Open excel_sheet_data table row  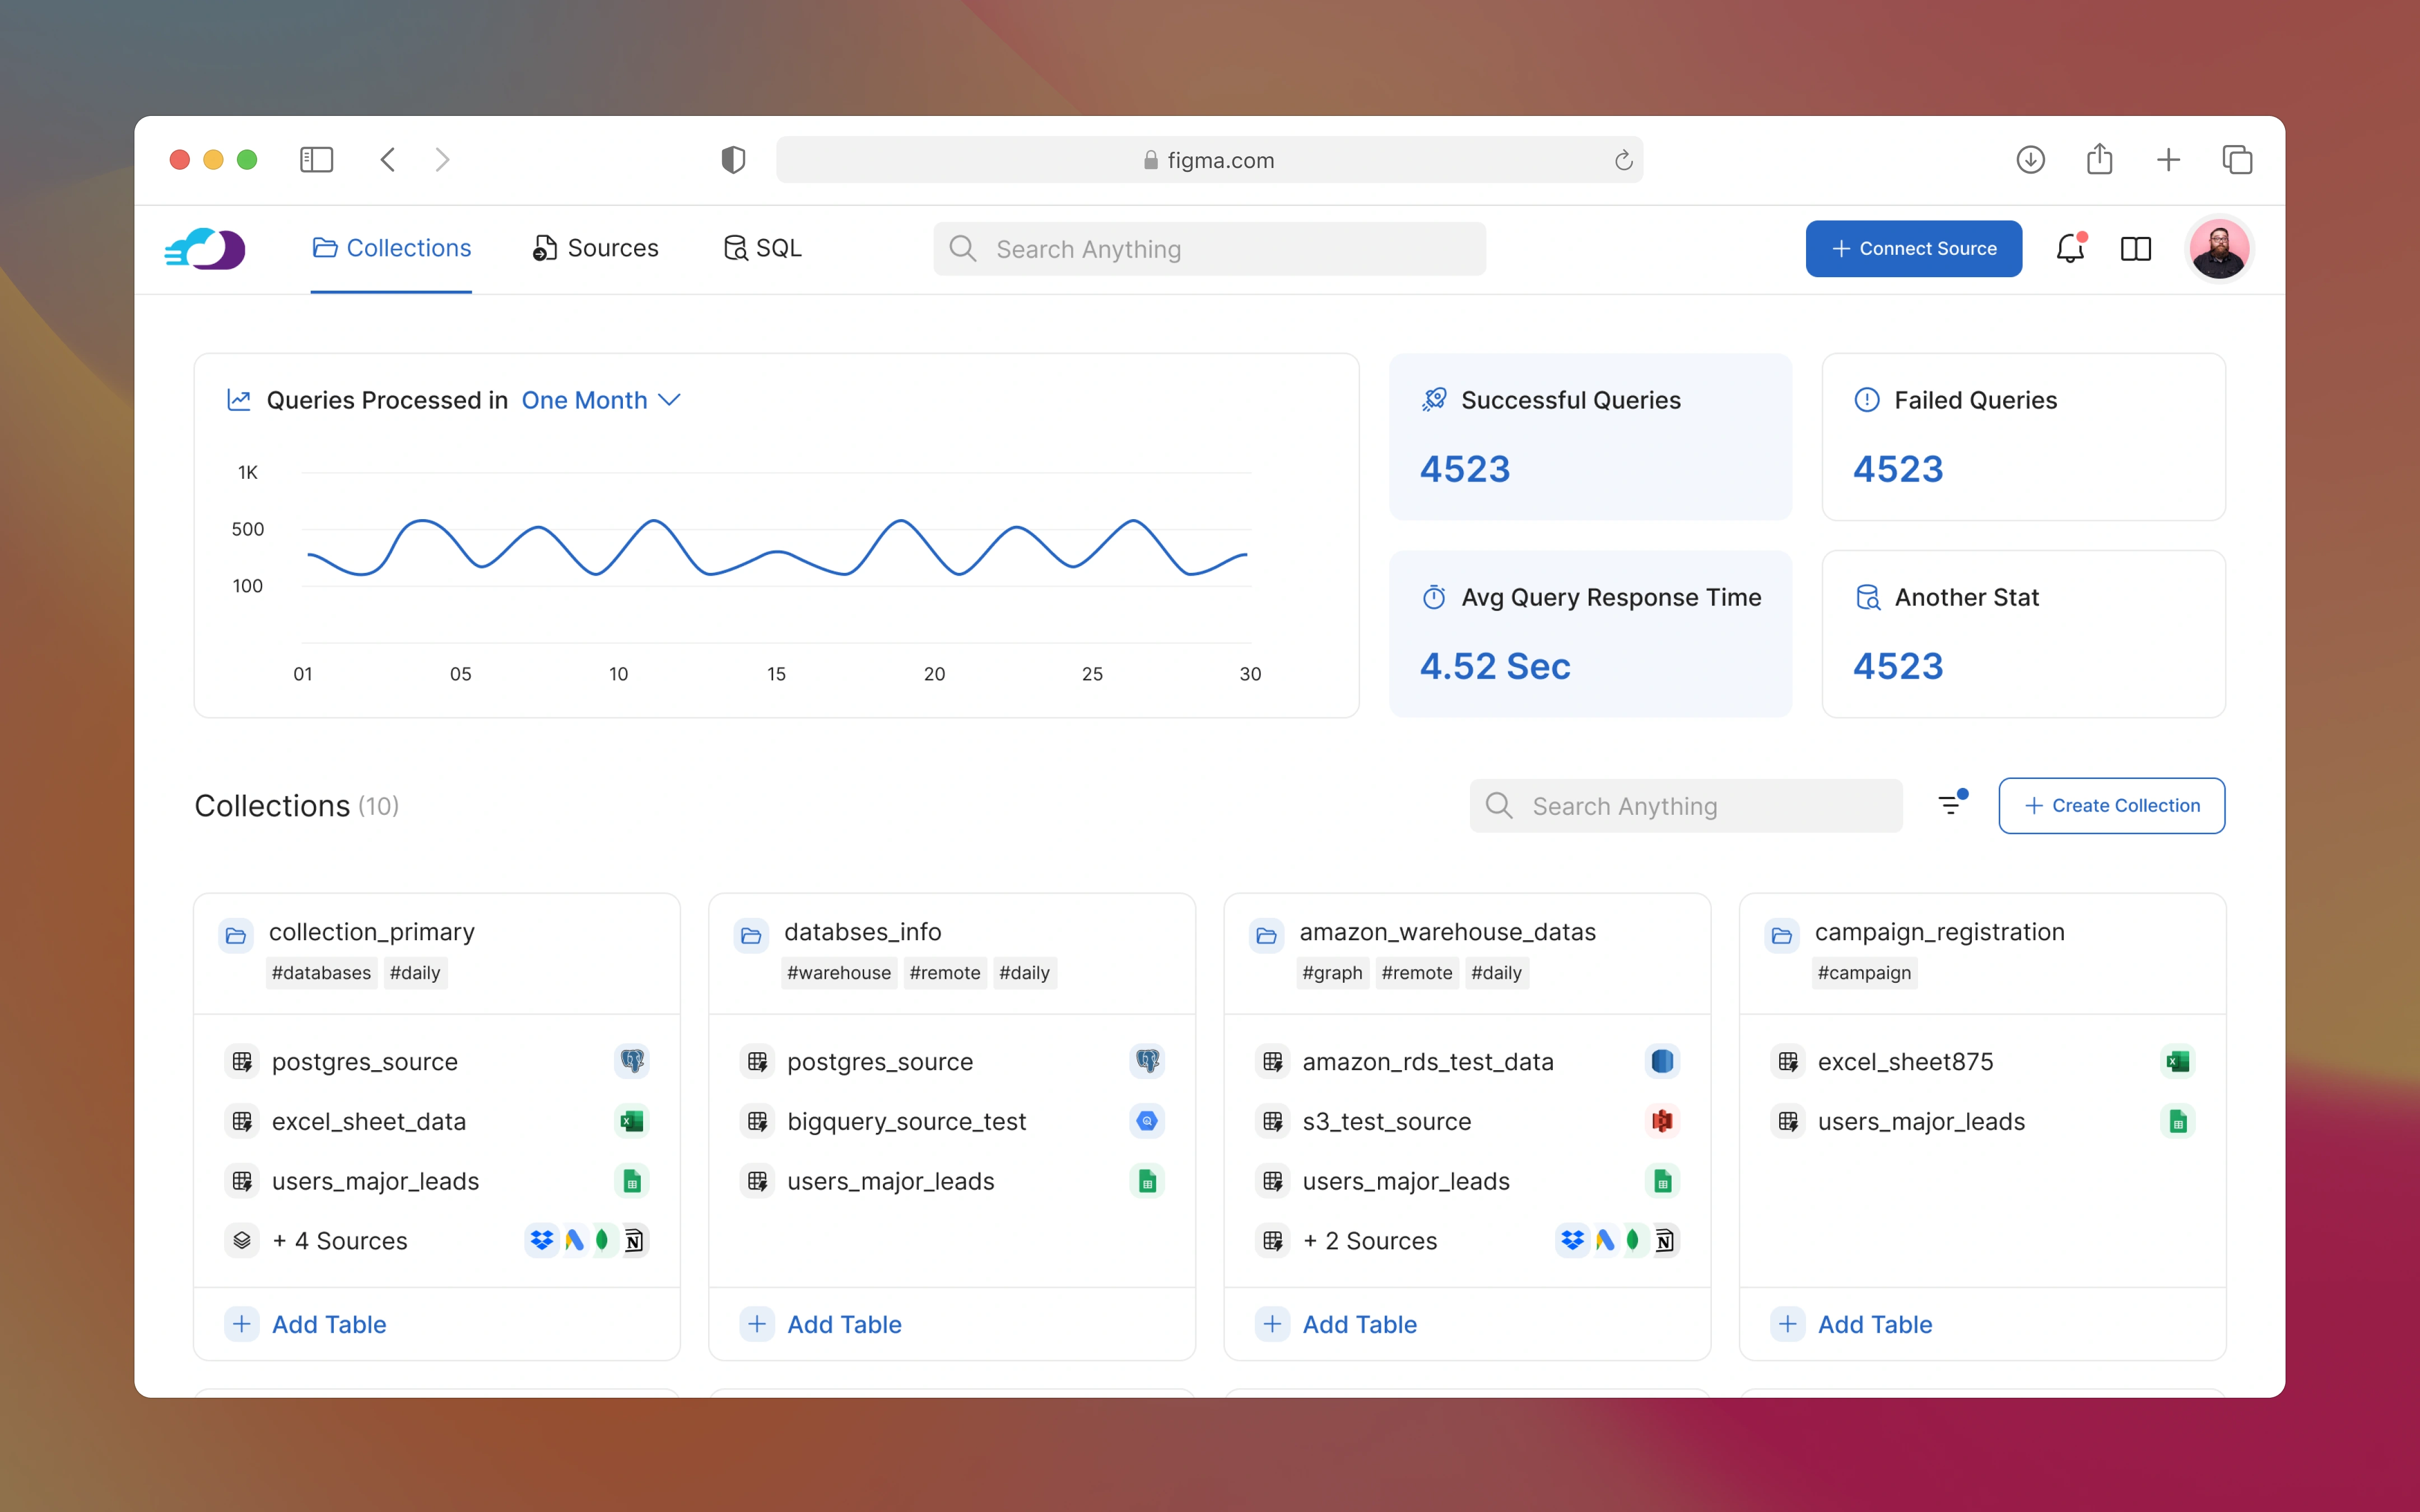pos(437,1121)
